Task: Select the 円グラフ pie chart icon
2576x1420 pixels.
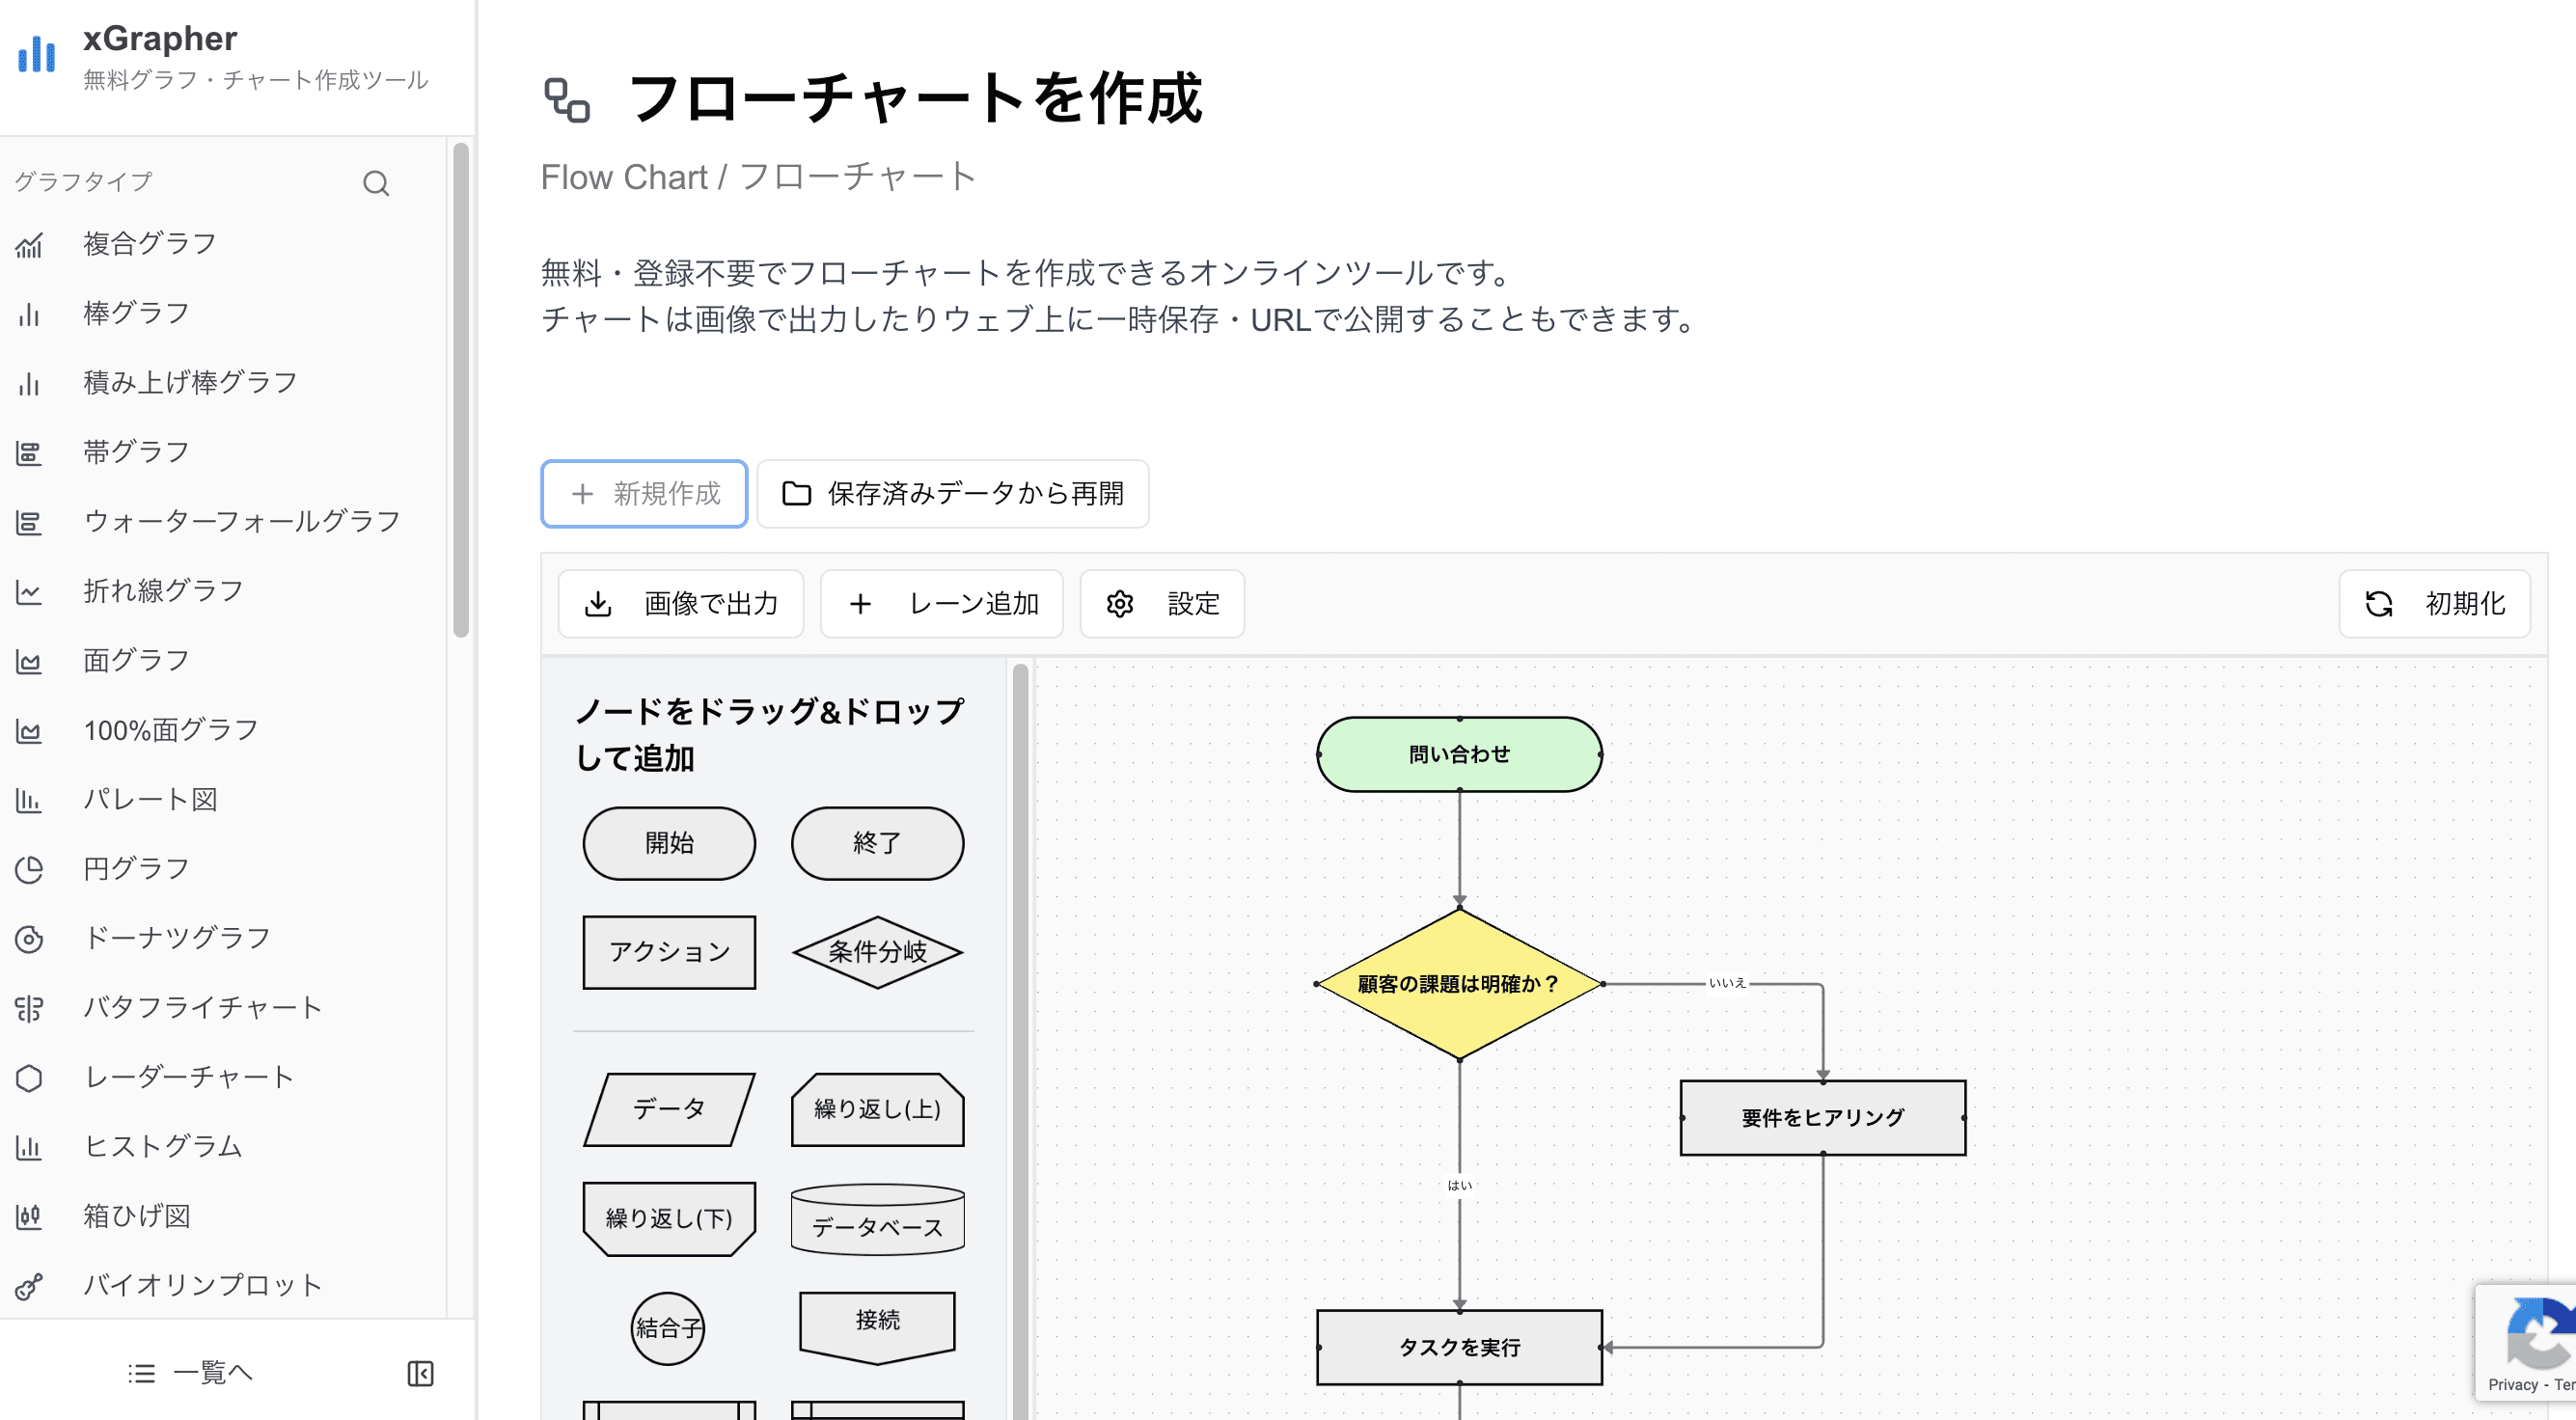Action: 30,868
